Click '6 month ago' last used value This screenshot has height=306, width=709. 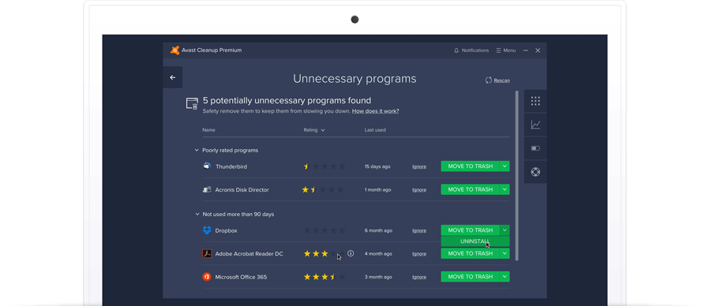[x=377, y=230]
